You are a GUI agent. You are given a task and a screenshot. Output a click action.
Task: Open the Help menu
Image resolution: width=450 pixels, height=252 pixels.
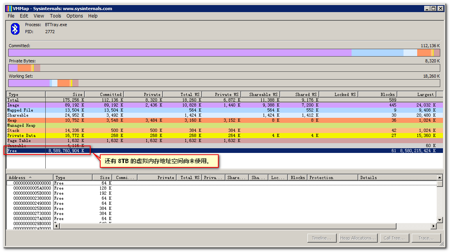click(93, 16)
